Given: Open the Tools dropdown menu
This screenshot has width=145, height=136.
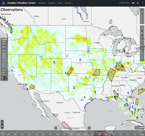Looking at the screenshot, I should tap(60, 3).
